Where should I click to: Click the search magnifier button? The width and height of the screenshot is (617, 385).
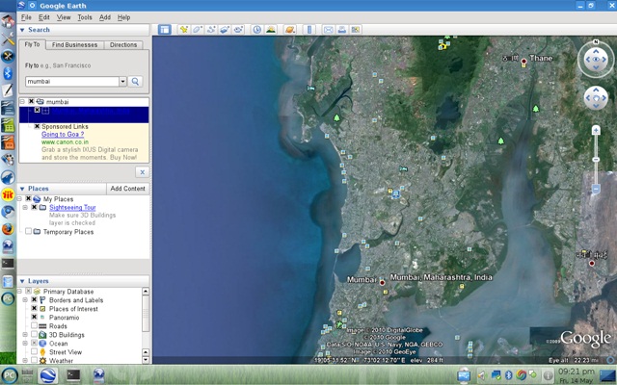coord(136,82)
